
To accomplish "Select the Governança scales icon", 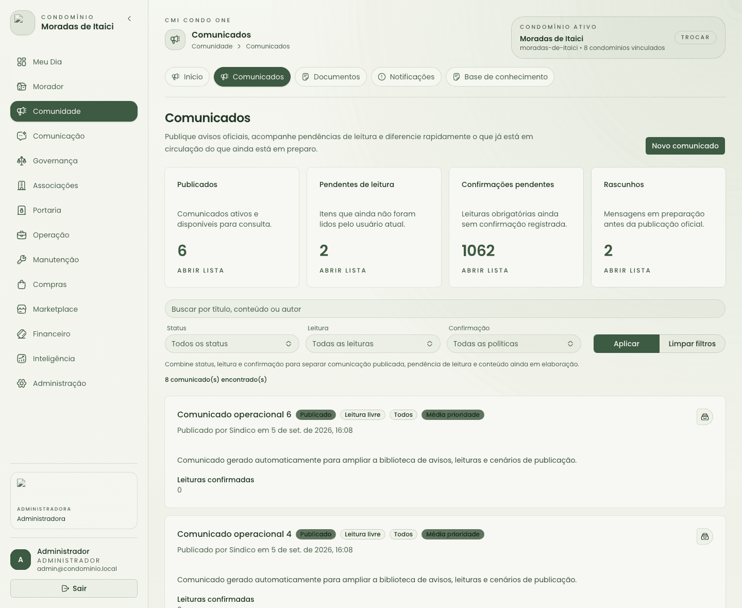I will point(22,161).
